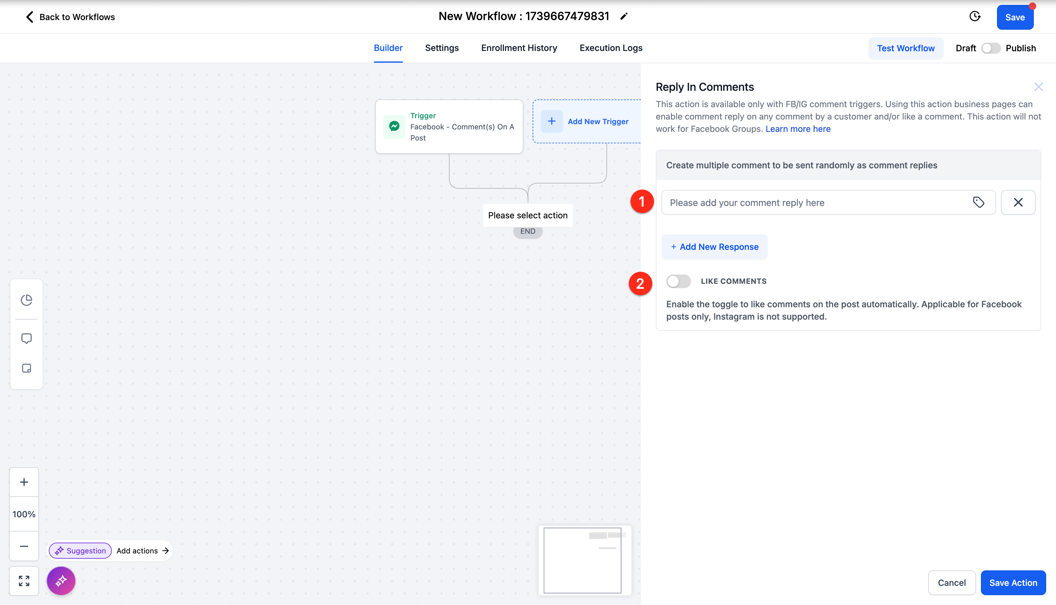
Task: Click the sticky note sidebar icon
Action: 27,368
